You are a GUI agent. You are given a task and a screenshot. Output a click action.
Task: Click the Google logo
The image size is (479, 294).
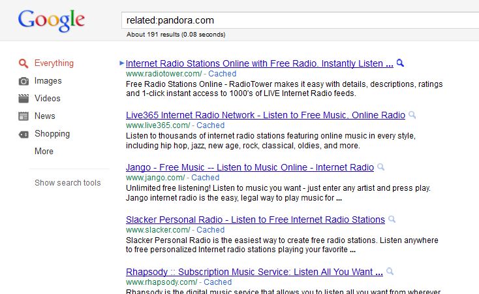(x=52, y=20)
